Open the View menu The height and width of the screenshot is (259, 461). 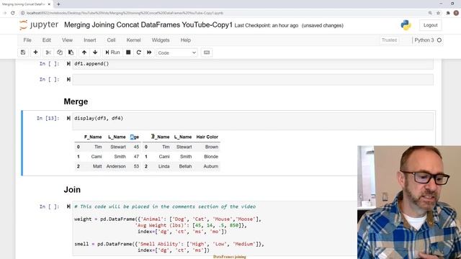(x=67, y=40)
